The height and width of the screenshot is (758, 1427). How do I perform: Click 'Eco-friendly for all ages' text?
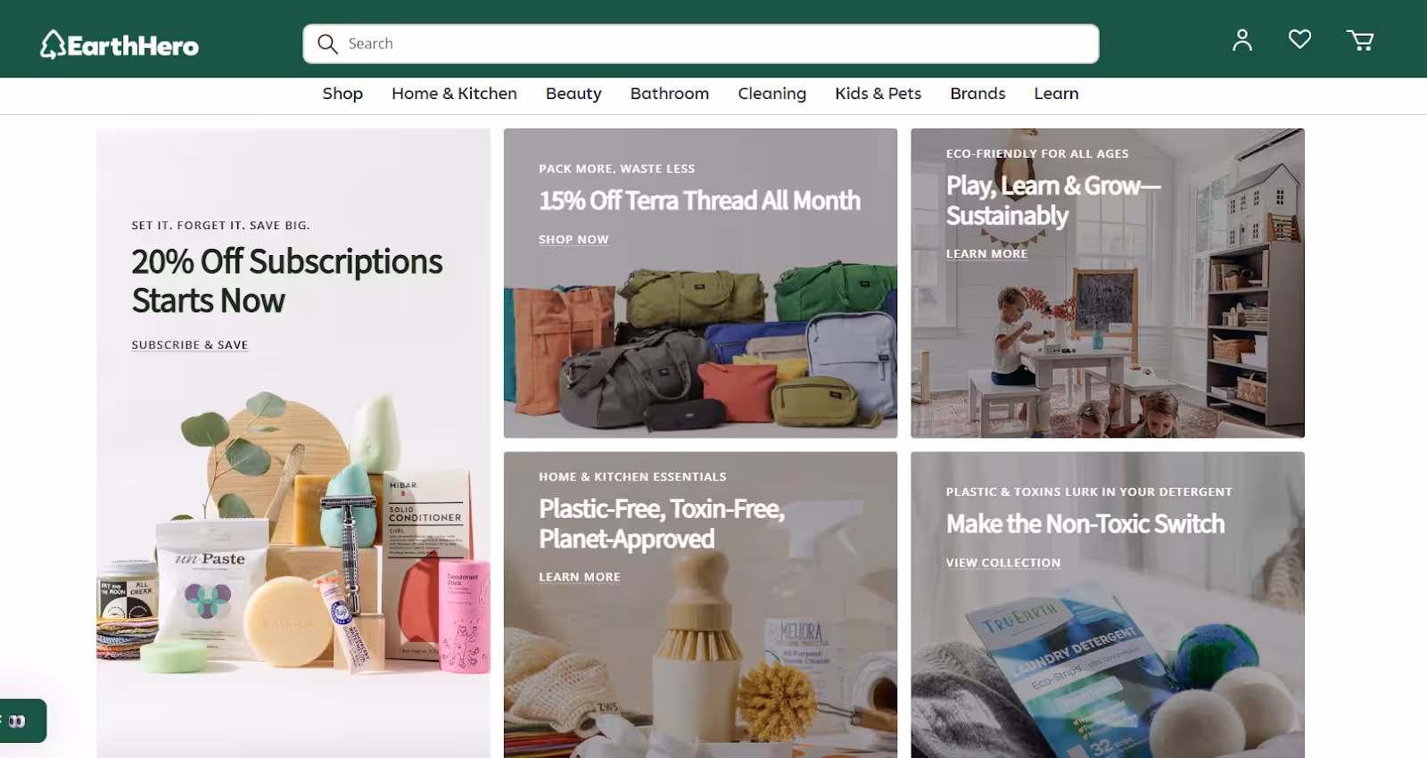pos(1037,153)
